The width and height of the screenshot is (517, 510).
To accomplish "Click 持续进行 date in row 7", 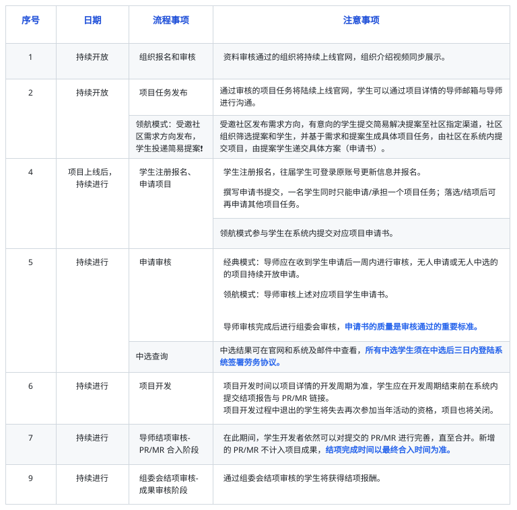I will [x=92, y=438].
